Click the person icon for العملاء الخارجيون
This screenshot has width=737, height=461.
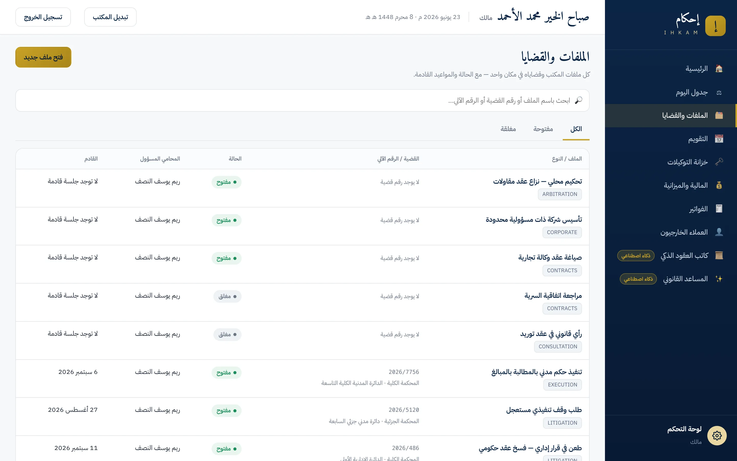719,232
